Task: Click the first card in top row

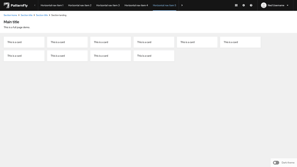Action: 24,42
